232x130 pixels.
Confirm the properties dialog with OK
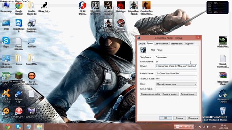point(166,118)
